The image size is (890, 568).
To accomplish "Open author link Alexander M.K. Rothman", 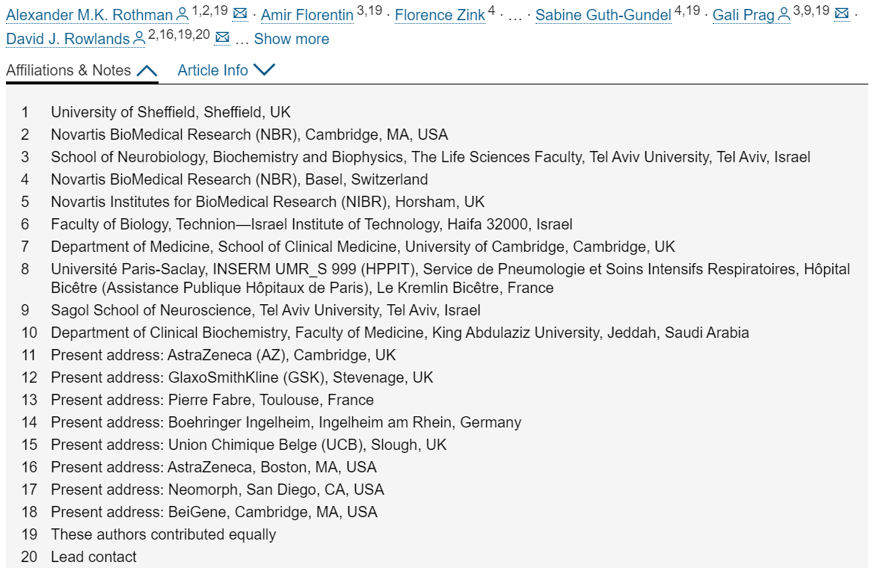I will [x=89, y=15].
